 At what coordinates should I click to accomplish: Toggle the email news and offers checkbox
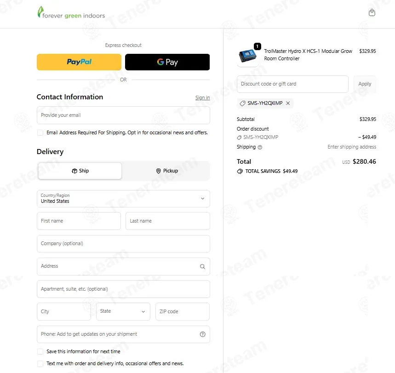coord(40,132)
